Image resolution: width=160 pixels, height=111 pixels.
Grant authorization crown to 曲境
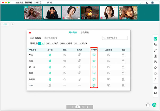coord(65,73)
